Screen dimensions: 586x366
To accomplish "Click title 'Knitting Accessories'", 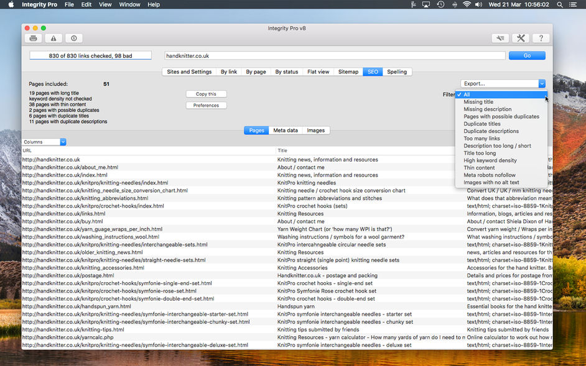I will point(302,268).
